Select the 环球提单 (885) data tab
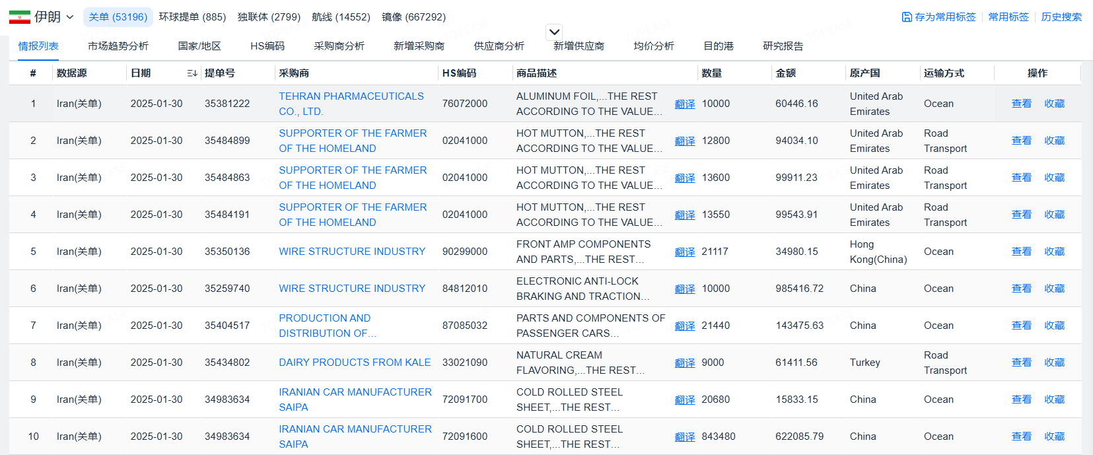 point(192,17)
